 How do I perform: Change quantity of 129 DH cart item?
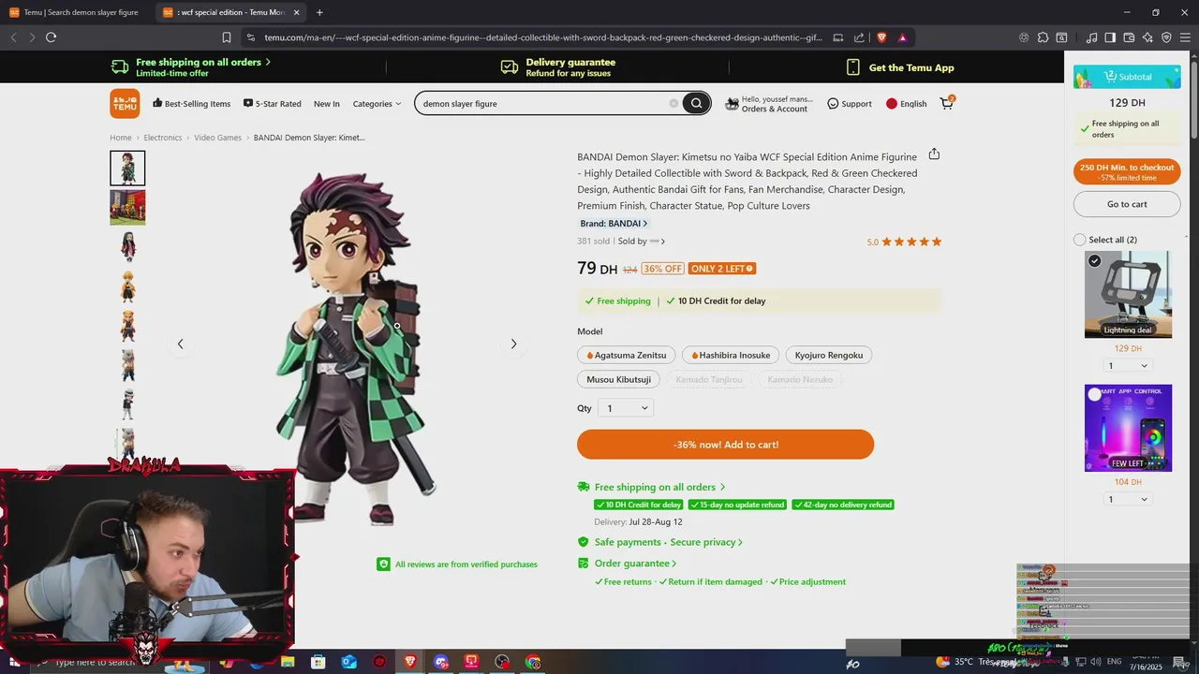[x=1127, y=366]
